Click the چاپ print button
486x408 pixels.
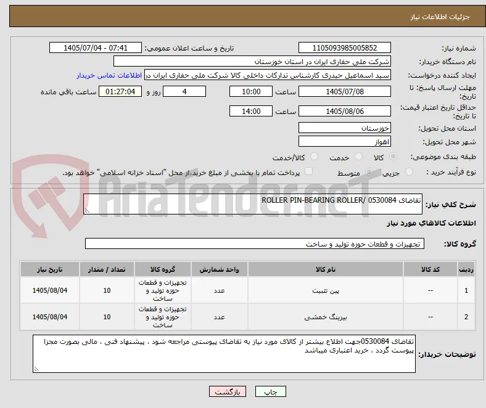click(x=271, y=391)
